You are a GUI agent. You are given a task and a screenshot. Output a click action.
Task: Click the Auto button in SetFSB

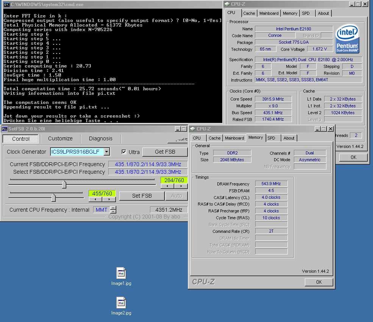pyautogui.click(x=176, y=196)
